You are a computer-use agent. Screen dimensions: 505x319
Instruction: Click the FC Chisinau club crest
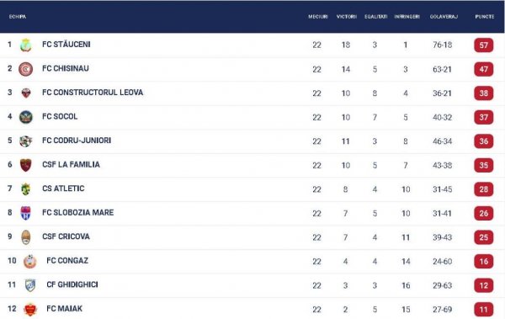pos(26,69)
